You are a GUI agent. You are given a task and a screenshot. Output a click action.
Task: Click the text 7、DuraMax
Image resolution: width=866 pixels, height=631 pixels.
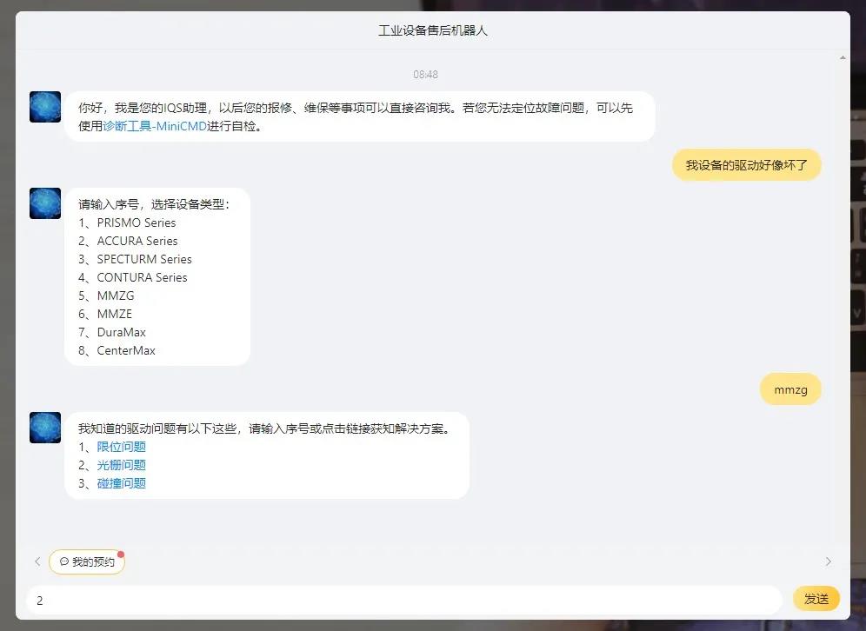click(x=112, y=332)
